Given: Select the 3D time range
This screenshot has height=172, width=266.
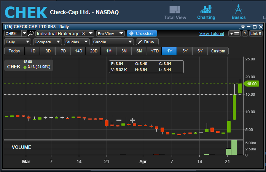Looking at the screenshot, I should (x=48, y=51).
